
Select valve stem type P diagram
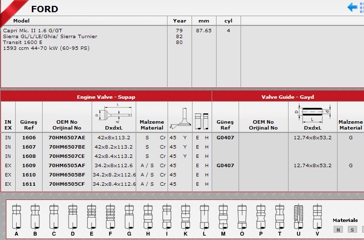[x=261, y=217]
